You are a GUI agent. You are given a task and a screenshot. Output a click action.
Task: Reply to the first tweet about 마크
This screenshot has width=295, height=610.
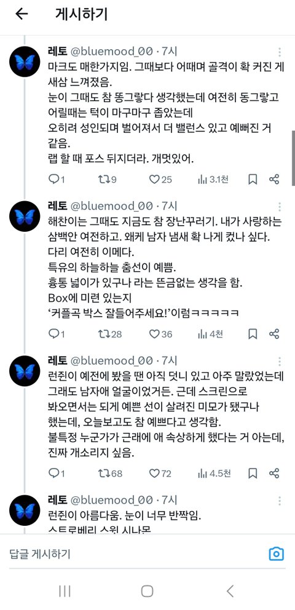(x=56, y=180)
